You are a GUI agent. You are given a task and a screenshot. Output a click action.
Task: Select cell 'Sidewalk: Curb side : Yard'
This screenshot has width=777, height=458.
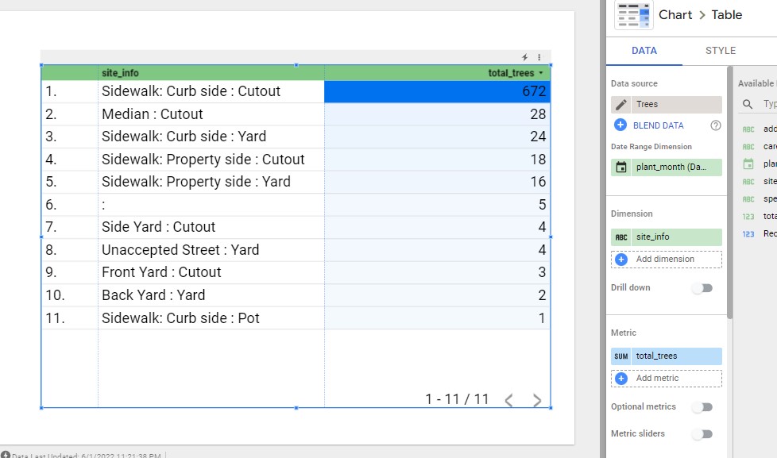[211, 137]
